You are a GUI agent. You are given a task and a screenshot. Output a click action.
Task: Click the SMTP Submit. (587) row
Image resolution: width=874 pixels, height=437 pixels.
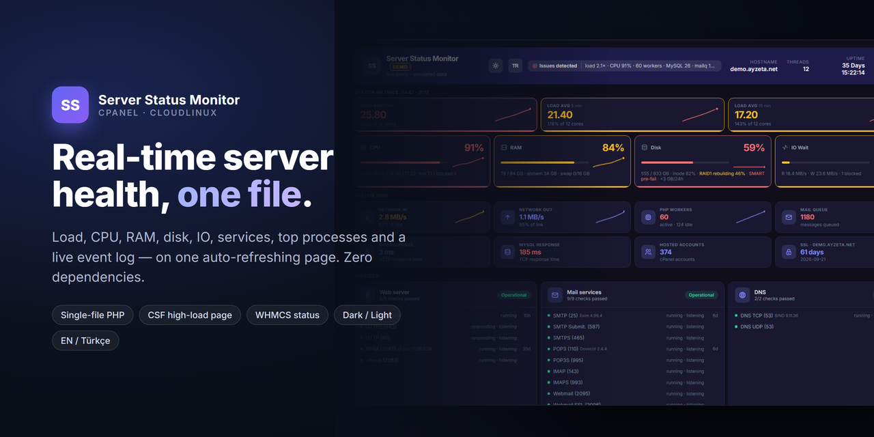(x=632, y=326)
